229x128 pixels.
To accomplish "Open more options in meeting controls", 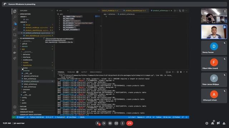I will click(x=122, y=123).
